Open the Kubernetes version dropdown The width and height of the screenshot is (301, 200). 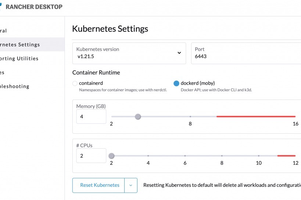click(129, 53)
